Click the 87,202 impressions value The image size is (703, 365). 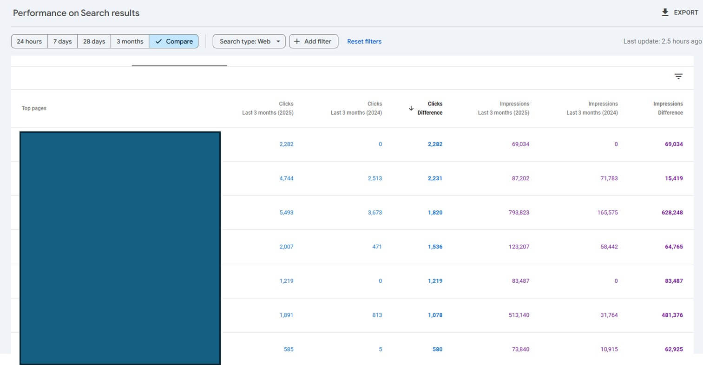coord(520,178)
